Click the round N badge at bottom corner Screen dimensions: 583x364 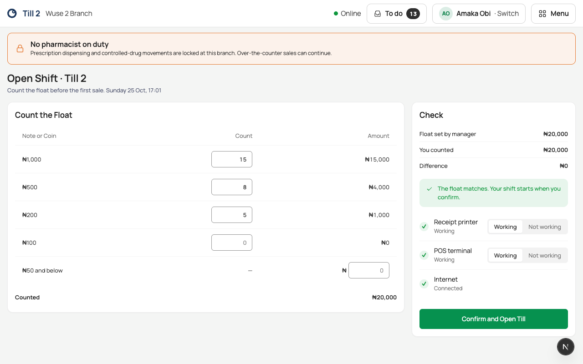566,347
